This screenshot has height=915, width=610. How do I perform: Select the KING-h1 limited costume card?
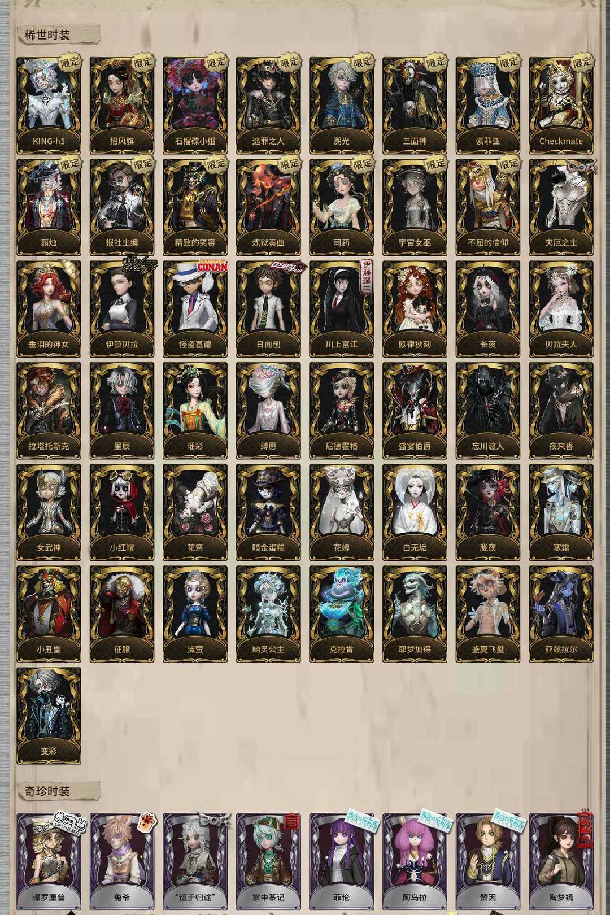pyautogui.click(x=49, y=106)
